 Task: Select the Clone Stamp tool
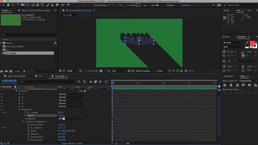(52, 5)
